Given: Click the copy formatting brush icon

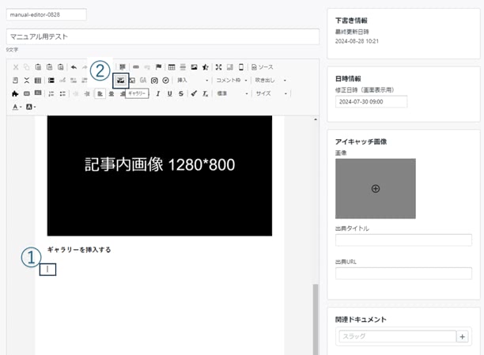Looking at the screenshot, I should (194, 93).
